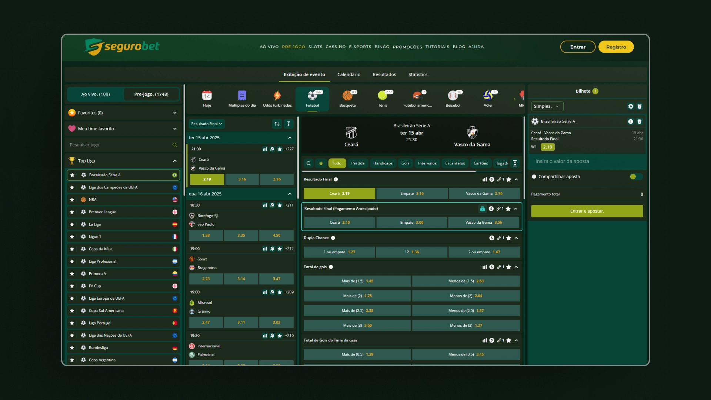Click the Entrar button
This screenshot has height=400, width=711.
[x=578, y=47]
